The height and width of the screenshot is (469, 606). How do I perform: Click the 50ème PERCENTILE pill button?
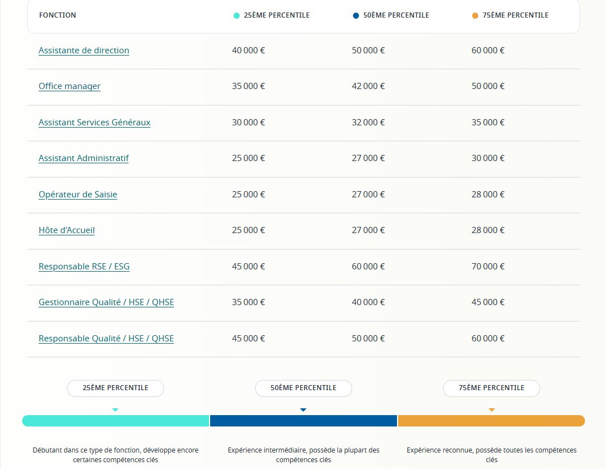303,388
